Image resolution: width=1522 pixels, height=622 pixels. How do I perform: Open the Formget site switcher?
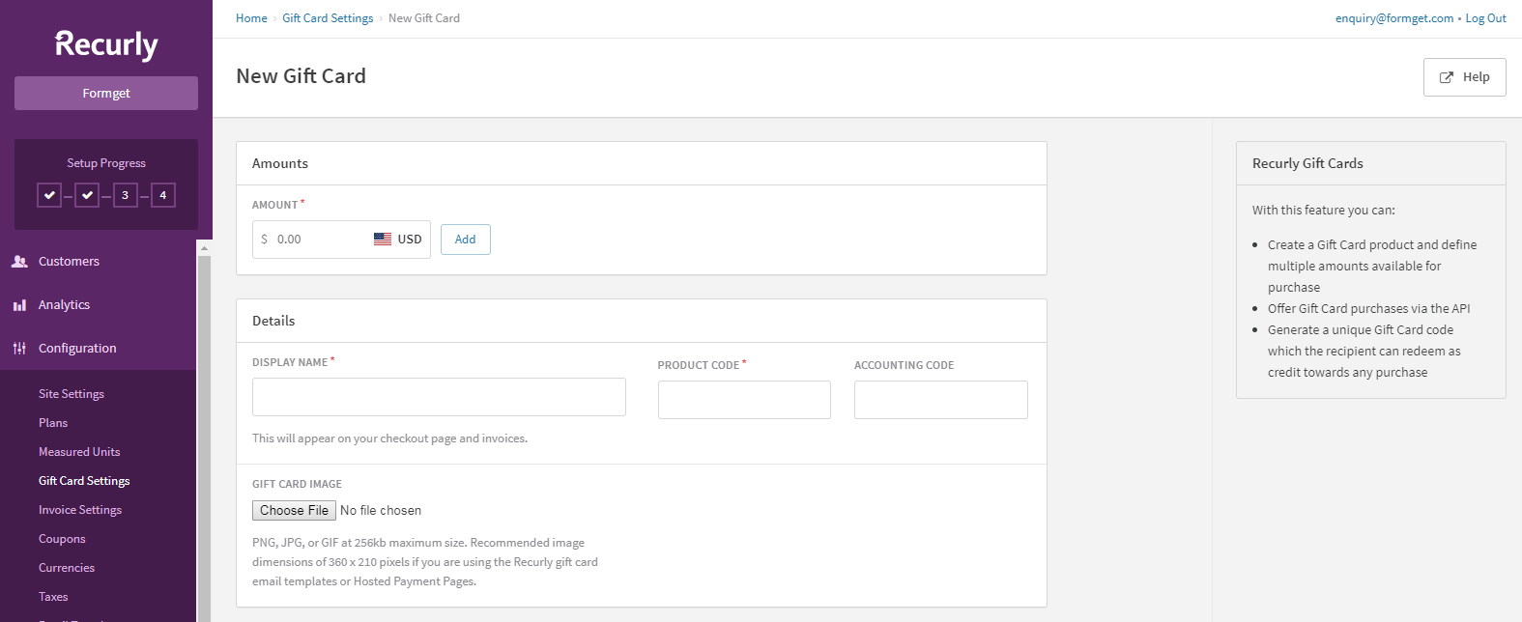click(106, 94)
